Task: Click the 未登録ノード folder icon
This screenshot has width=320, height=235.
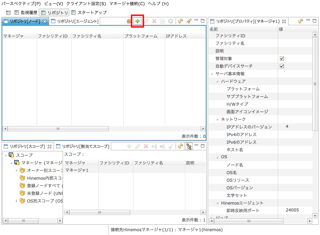Action: tap(22, 193)
